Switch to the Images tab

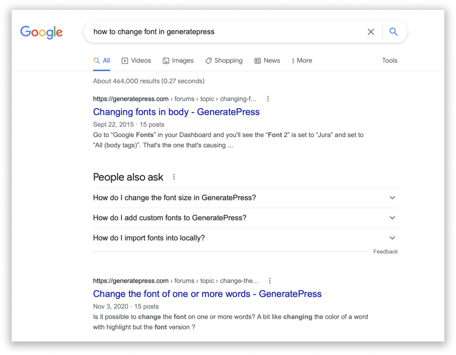178,61
